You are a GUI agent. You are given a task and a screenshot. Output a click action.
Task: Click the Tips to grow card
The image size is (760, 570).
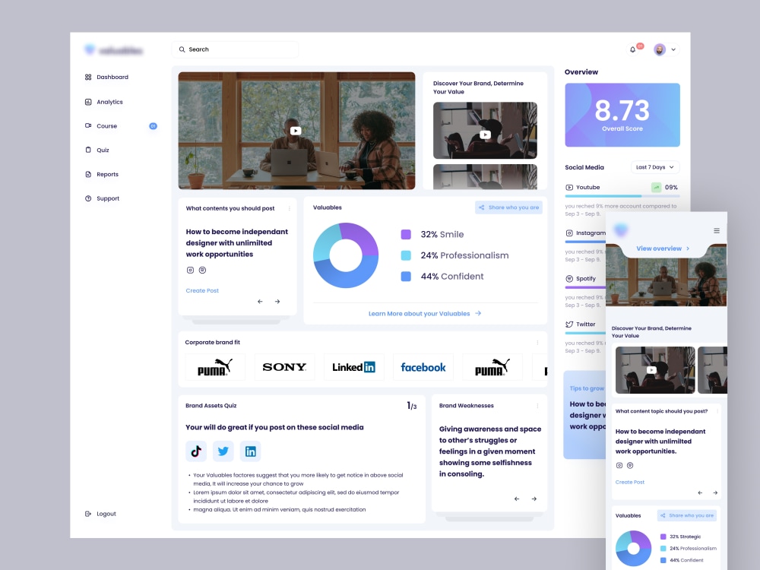point(584,415)
